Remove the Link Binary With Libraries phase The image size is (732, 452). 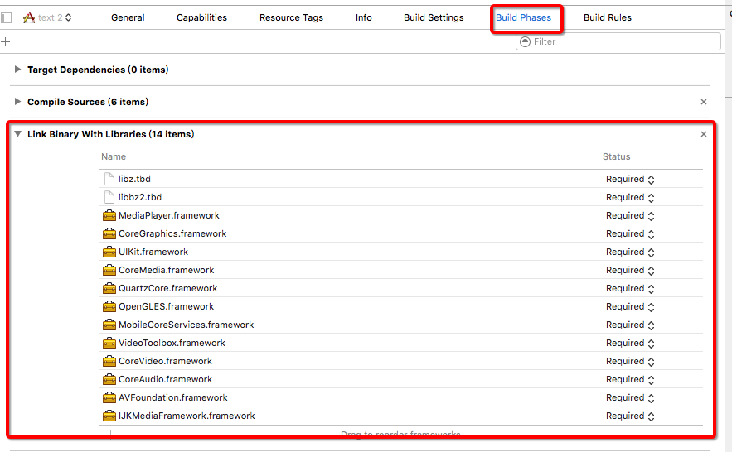(704, 134)
